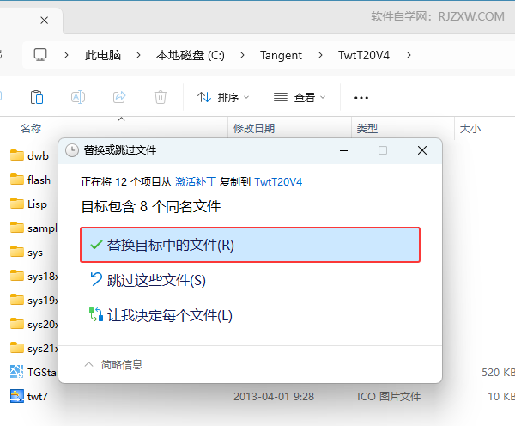
Task: Click the Share toolbar icon
Action: click(x=119, y=97)
